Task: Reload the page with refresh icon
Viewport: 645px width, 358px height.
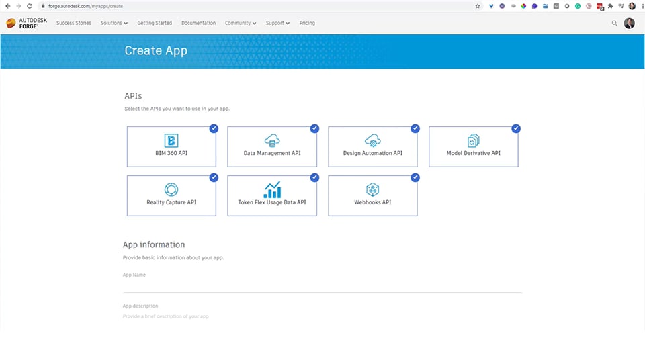Action: (x=30, y=6)
